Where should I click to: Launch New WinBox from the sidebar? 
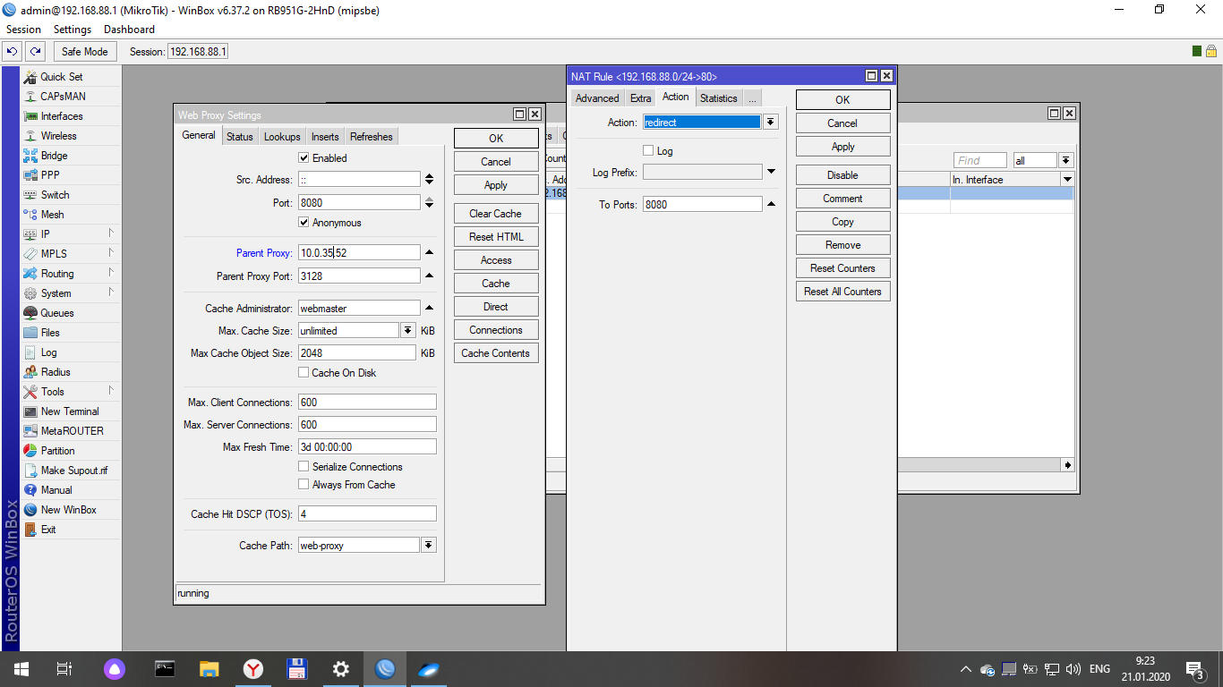(x=70, y=510)
